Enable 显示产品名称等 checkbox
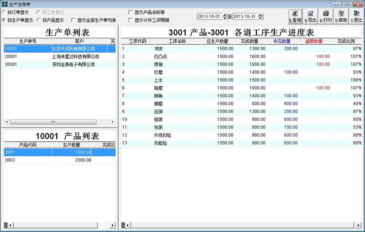The image size is (365, 232). tap(131, 12)
